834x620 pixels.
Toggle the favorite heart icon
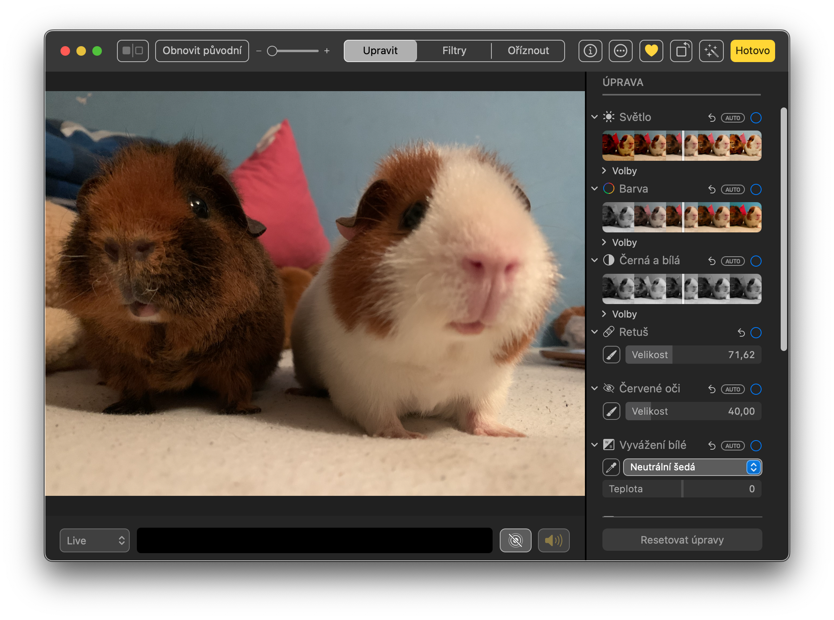[651, 51]
